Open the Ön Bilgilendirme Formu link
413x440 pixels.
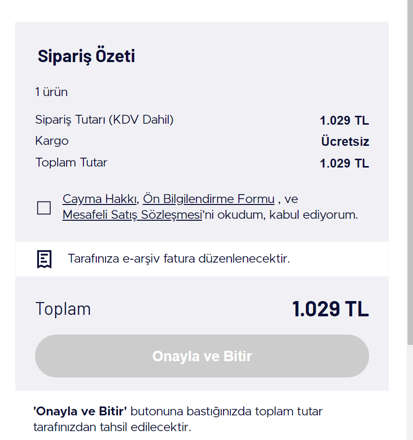coord(209,199)
